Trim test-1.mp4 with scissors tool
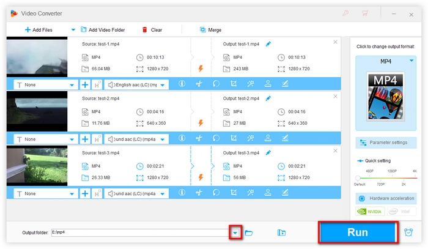The width and height of the screenshot is (428, 249). click(x=199, y=84)
